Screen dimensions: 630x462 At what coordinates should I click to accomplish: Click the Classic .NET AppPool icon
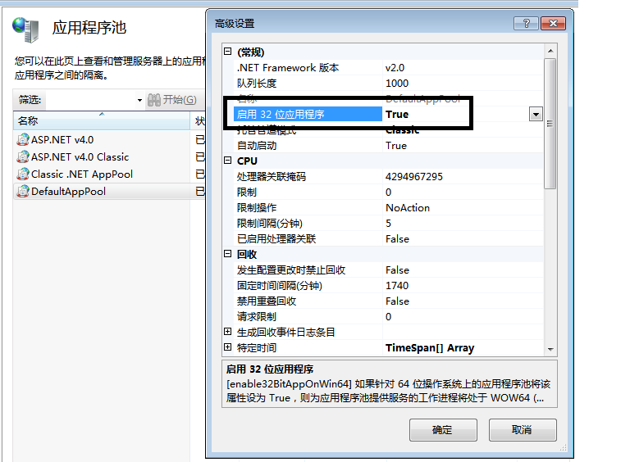[x=23, y=174]
